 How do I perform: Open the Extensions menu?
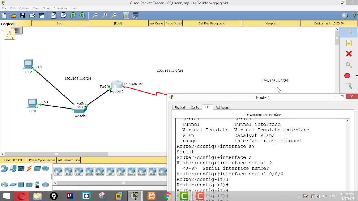tap(60, 8)
